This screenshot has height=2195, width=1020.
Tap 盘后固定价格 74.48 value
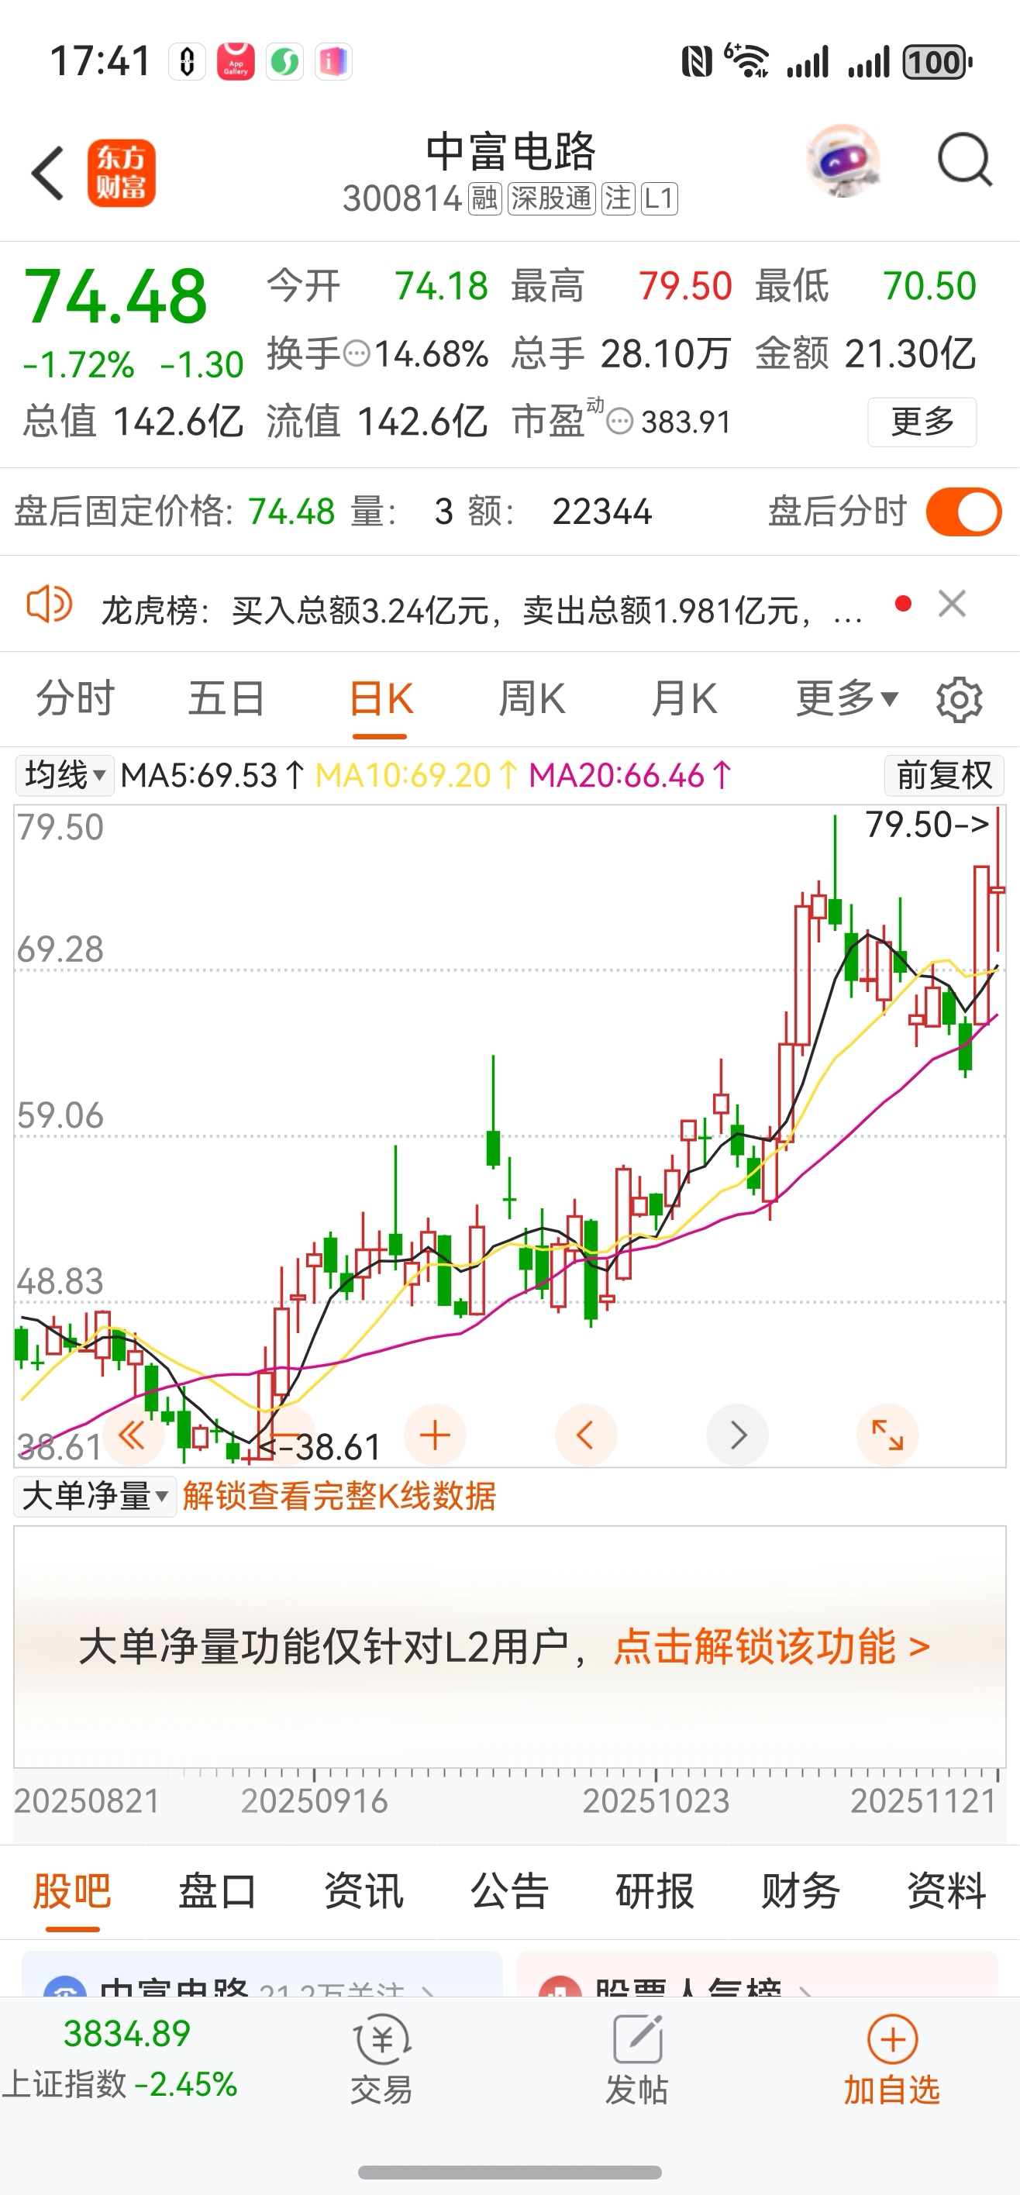291,512
